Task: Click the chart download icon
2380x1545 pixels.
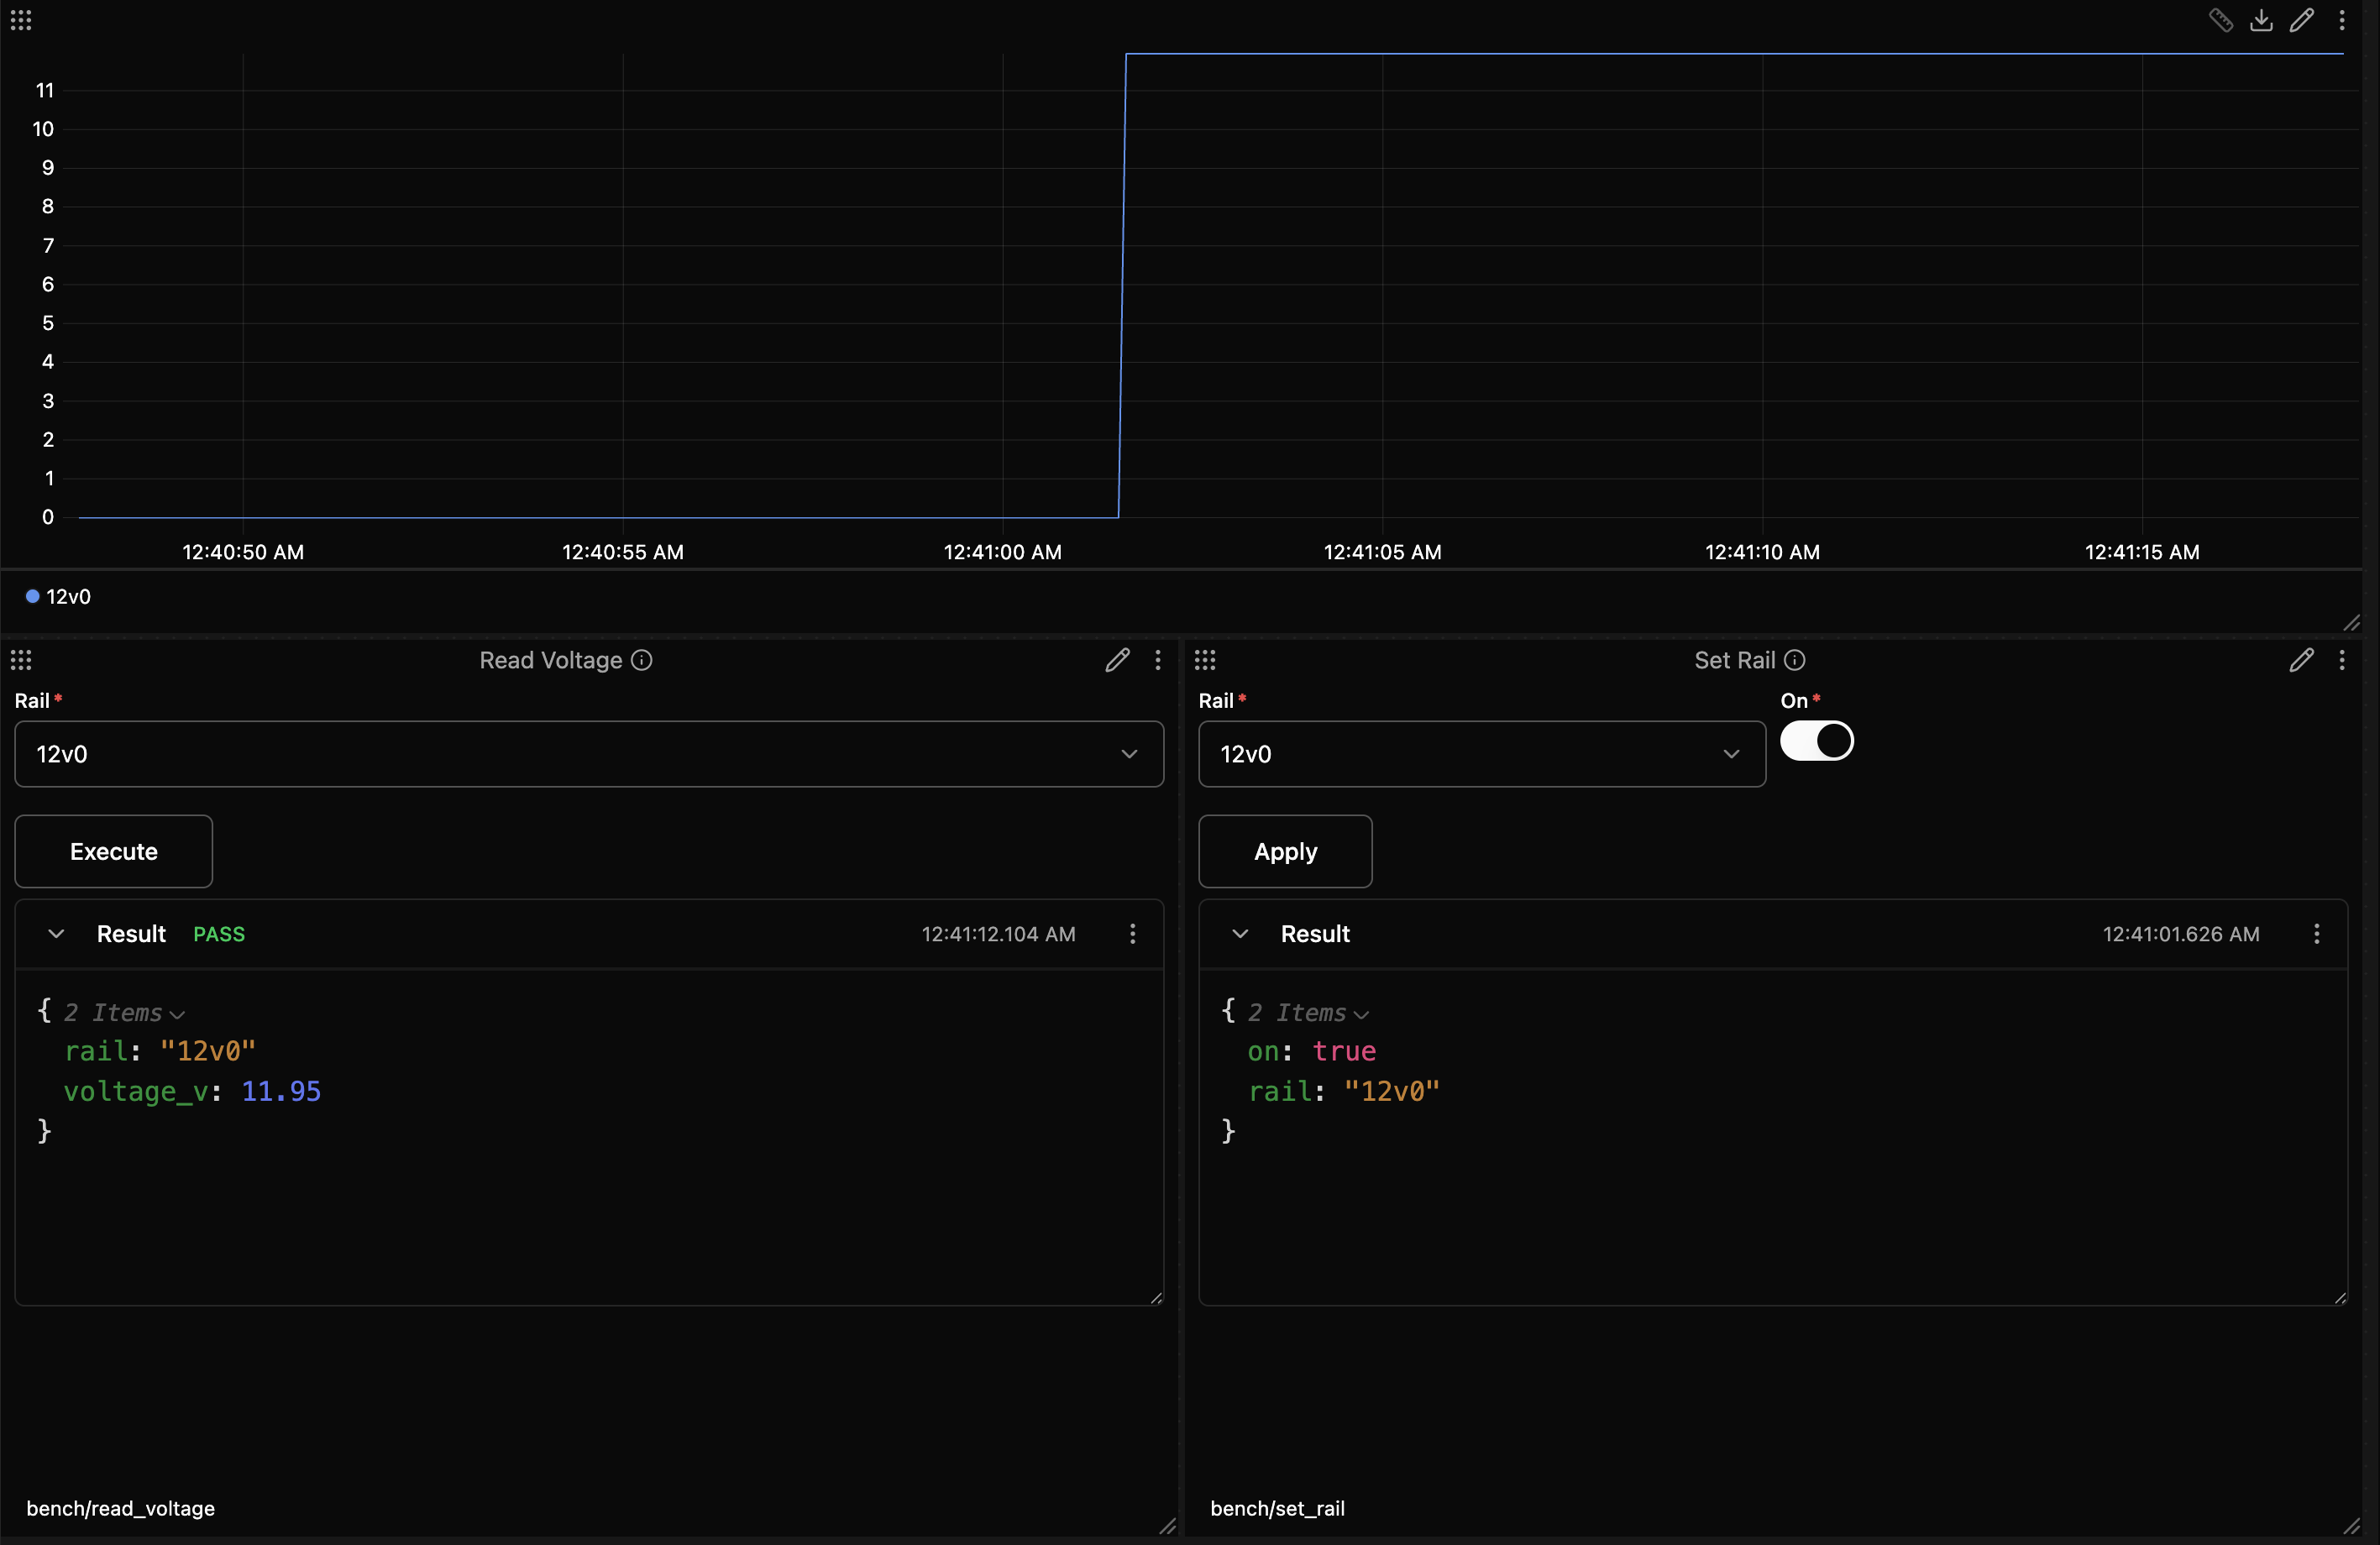Action: pos(2261,20)
